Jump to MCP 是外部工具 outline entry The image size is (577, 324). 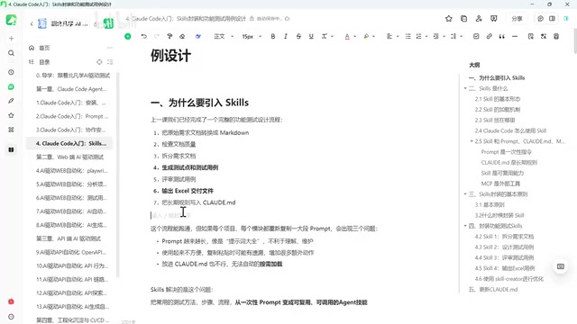coord(500,184)
